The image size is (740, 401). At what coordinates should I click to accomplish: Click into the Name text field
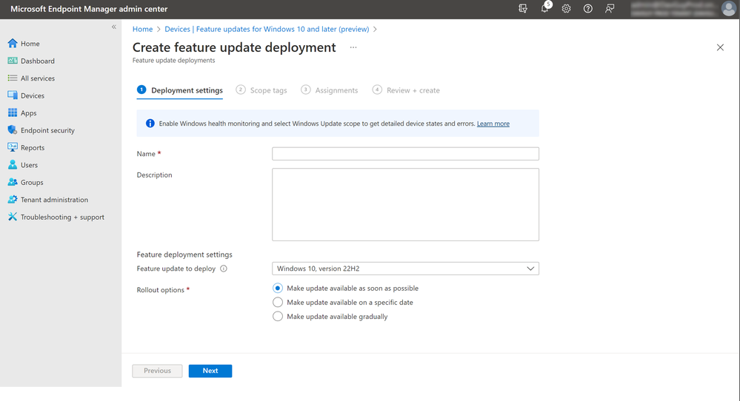coord(405,154)
